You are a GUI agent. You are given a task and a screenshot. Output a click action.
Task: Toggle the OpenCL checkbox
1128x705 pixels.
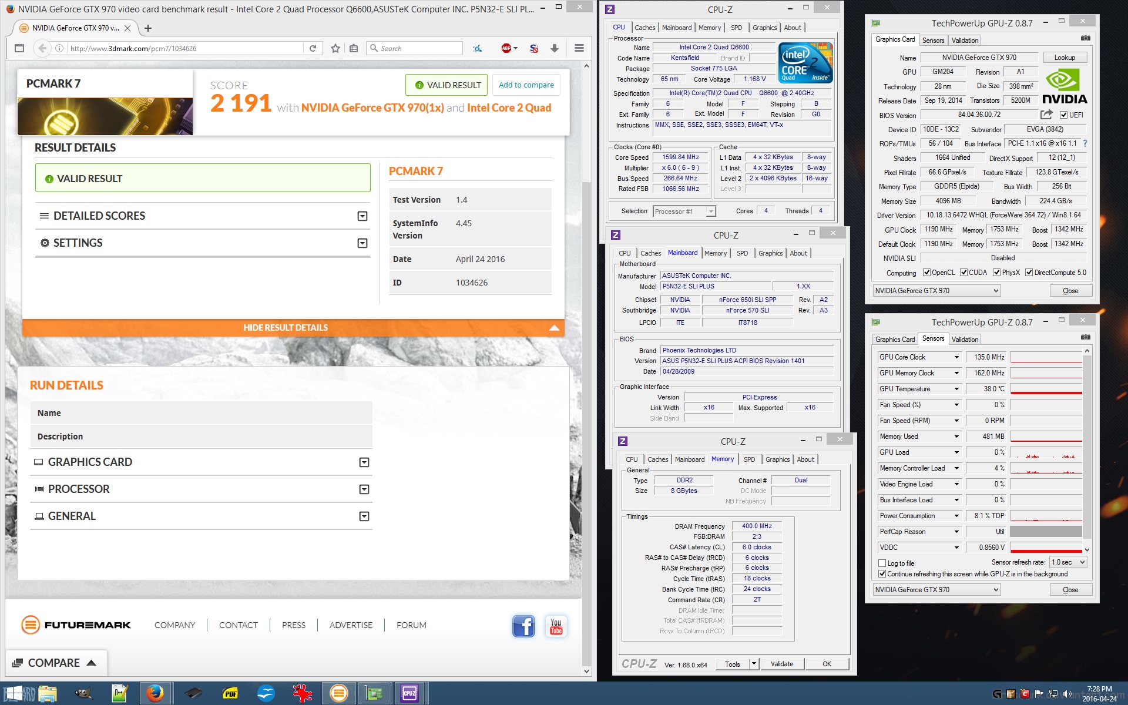tap(926, 273)
